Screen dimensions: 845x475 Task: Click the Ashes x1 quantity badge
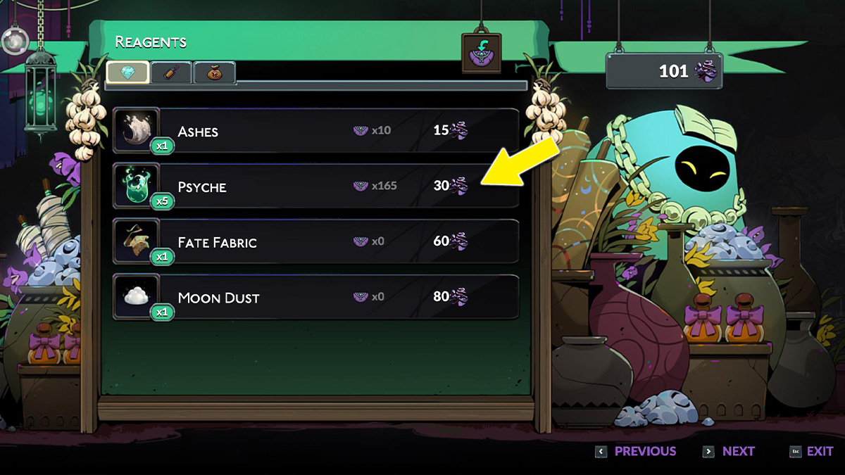(162, 146)
